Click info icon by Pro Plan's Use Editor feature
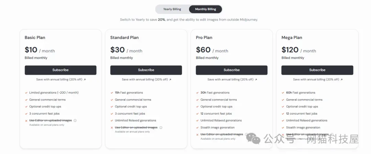The image size is (371, 154). pyautogui.click(x=246, y=134)
